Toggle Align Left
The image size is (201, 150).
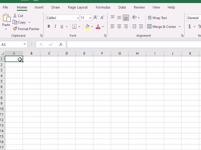[113, 26]
